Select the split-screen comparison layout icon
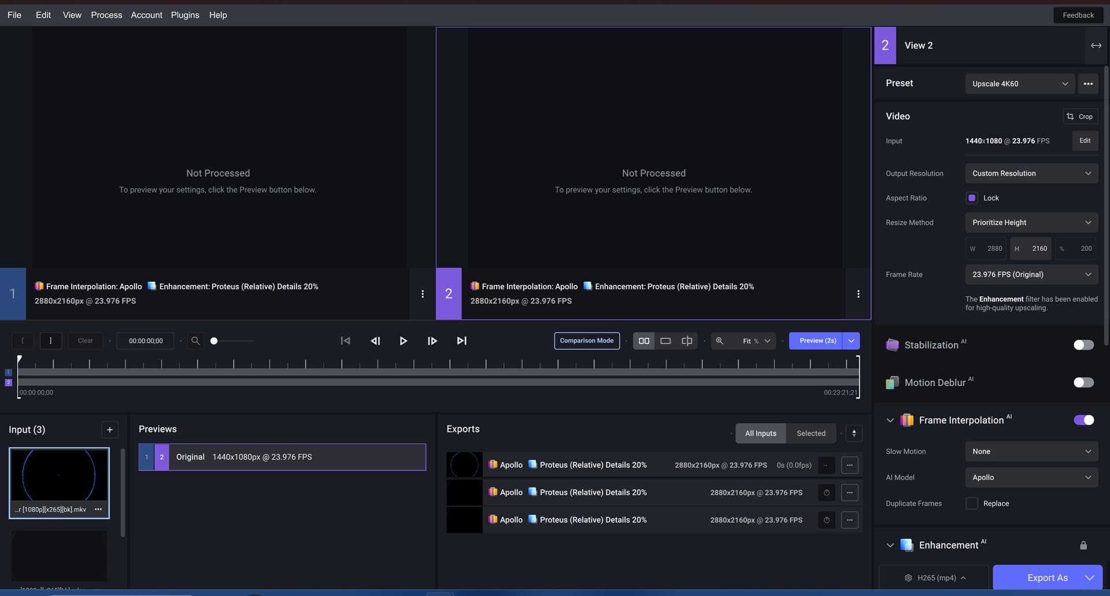Screen dimensions: 1110x596 point(686,341)
